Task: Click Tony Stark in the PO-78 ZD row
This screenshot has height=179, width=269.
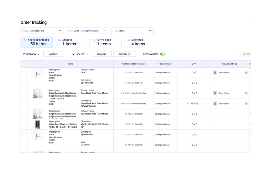Action: click(x=224, y=73)
